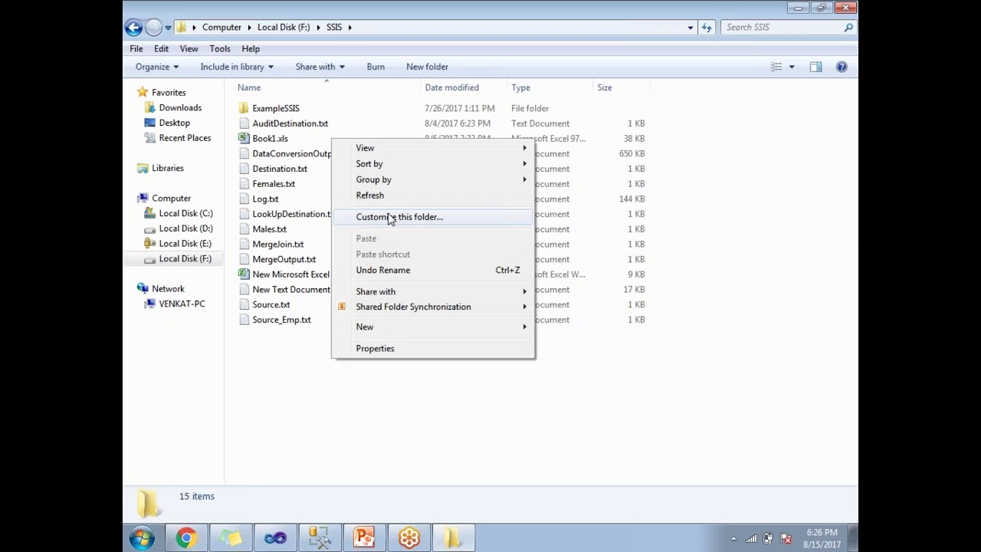981x552 pixels.
Task: Open the View menu in menu bar
Action: (x=189, y=48)
